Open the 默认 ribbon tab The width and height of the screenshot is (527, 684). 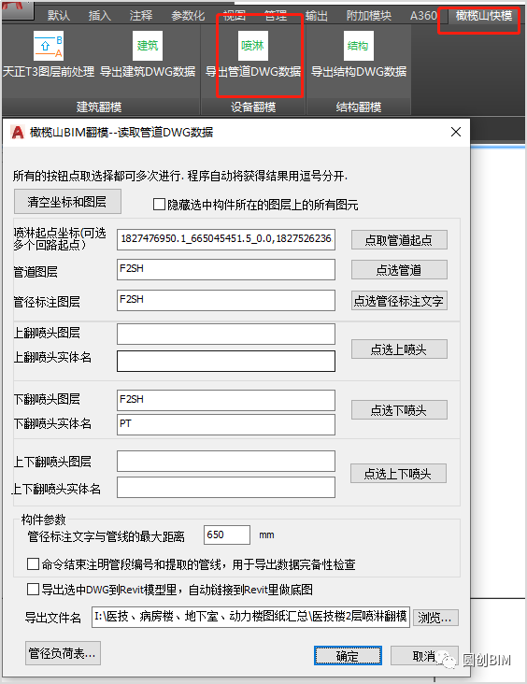pyautogui.click(x=59, y=16)
